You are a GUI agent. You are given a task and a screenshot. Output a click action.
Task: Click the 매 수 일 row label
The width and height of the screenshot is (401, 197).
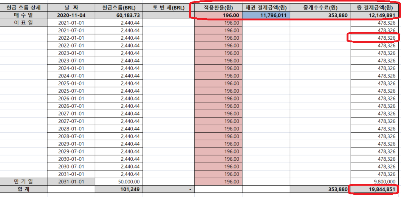tap(23, 16)
